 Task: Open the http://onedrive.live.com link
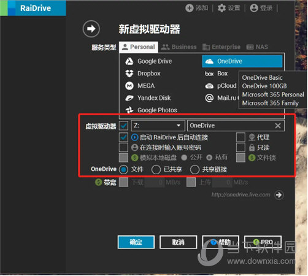[241, 195]
